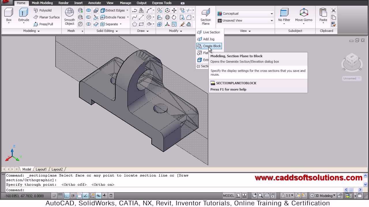Select Extrude Faces tool
Screen dimensions: 369x207
click(x=113, y=17)
